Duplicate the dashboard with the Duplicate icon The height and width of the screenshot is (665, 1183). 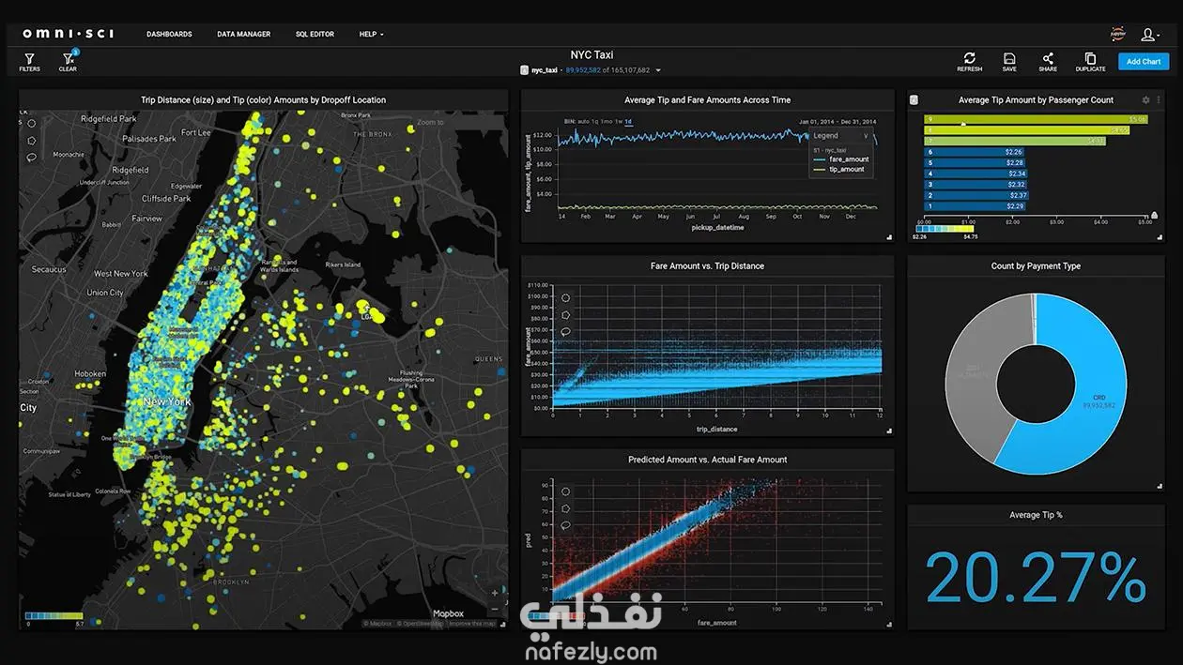point(1090,62)
